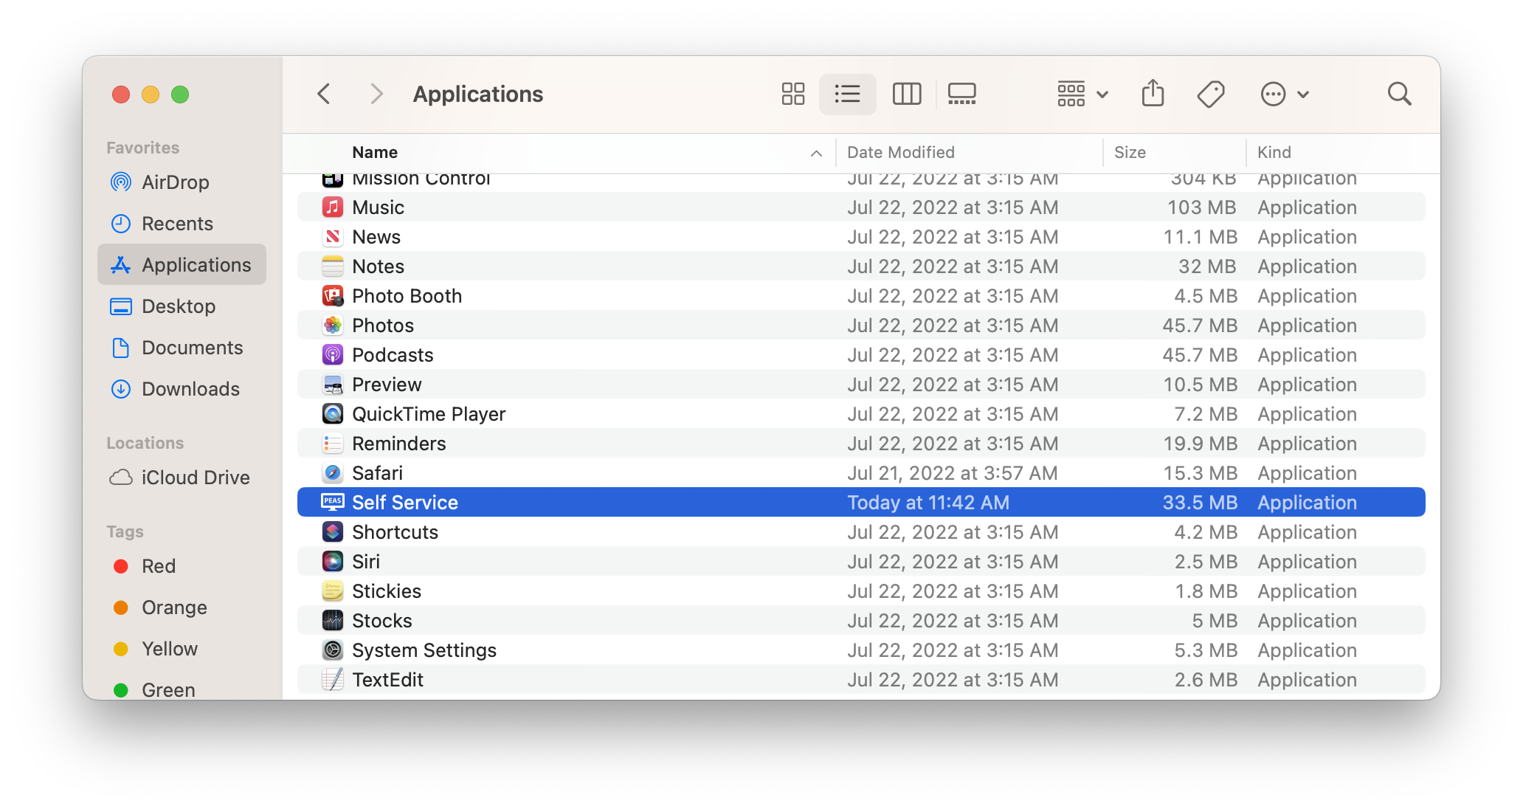The width and height of the screenshot is (1523, 809).
Task: Switch to gallery view
Action: pyautogui.click(x=961, y=94)
